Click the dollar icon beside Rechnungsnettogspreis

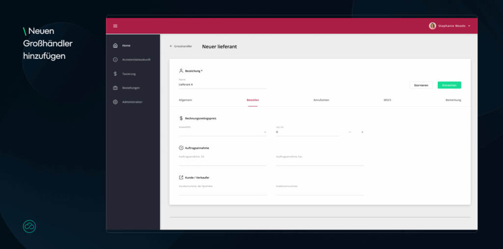(181, 118)
